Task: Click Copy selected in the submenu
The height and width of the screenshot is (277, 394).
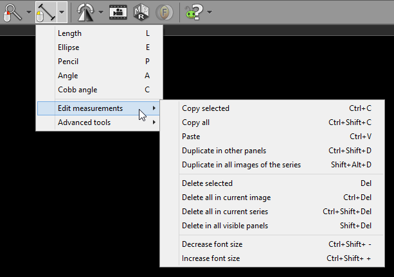Action: click(206, 108)
